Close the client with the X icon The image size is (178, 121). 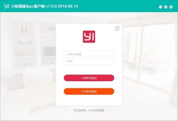171,7
